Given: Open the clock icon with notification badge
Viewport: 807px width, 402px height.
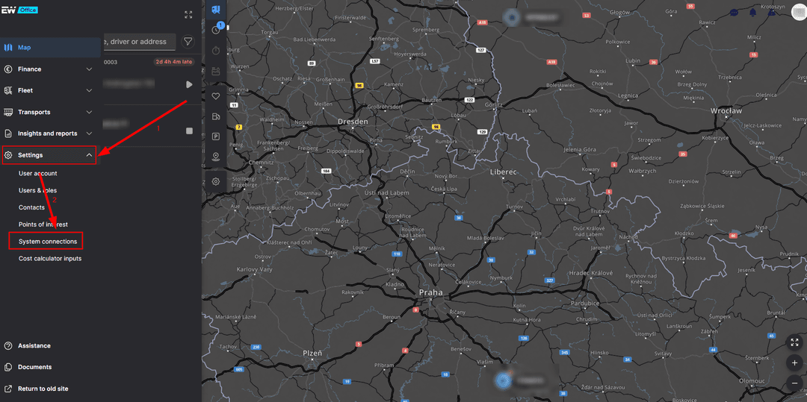Looking at the screenshot, I should pyautogui.click(x=216, y=29).
